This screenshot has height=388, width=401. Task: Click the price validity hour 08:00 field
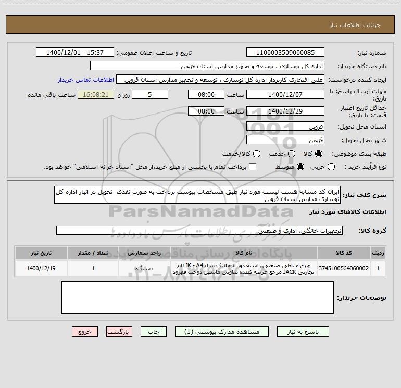[x=206, y=111]
